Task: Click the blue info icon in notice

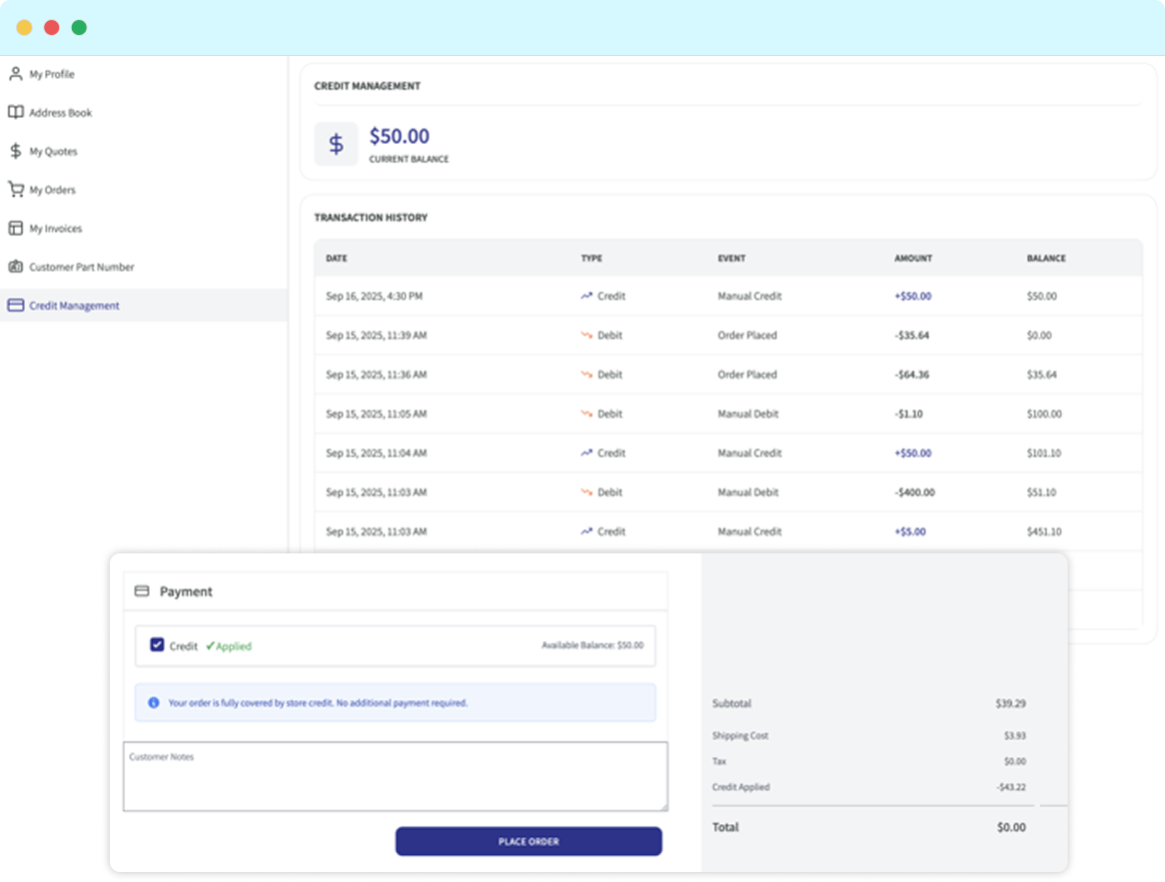Action: pos(154,703)
